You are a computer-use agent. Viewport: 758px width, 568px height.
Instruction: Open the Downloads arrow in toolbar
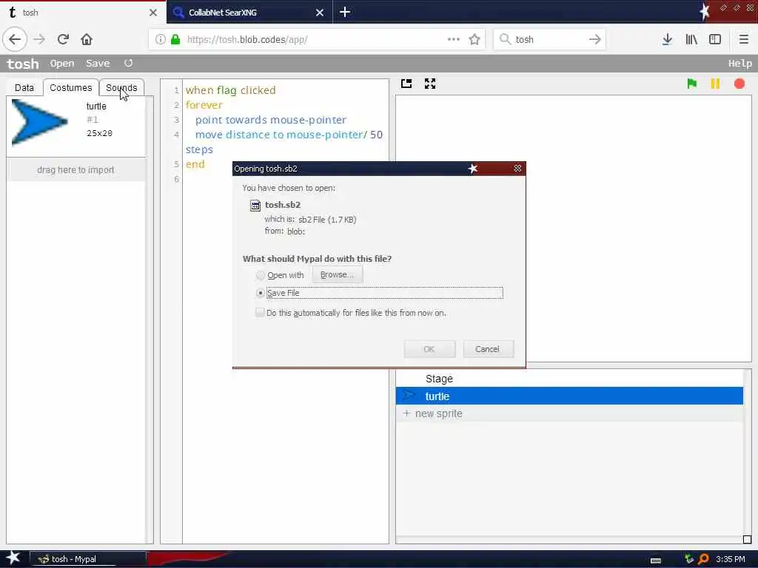667,39
